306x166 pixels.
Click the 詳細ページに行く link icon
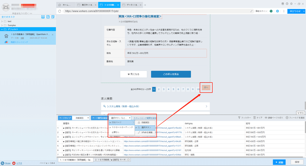click(266, 118)
